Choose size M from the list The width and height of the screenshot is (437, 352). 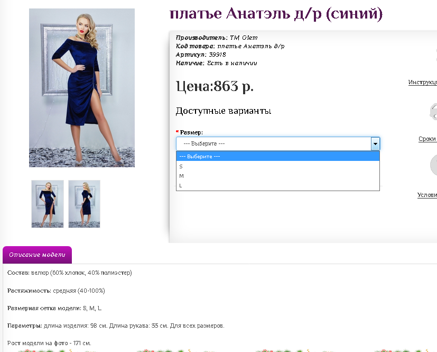[278, 176]
